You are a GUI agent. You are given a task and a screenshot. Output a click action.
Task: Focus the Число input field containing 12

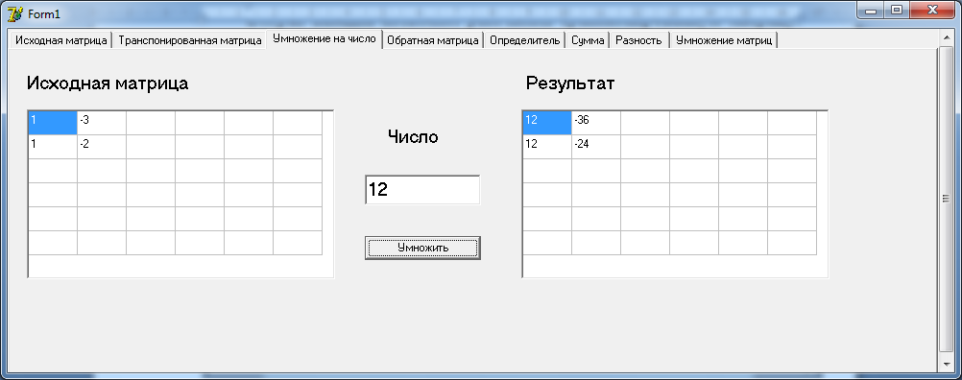click(x=422, y=189)
